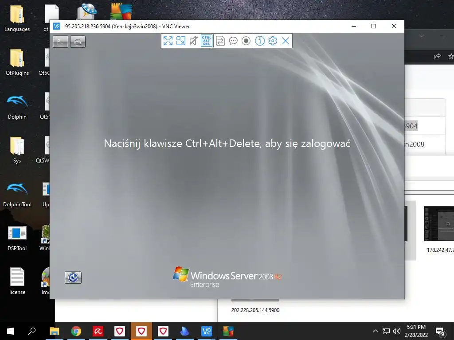Select the upper Dolphin desktop icon
This screenshot has width=454, height=340.
(x=17, y=106)
